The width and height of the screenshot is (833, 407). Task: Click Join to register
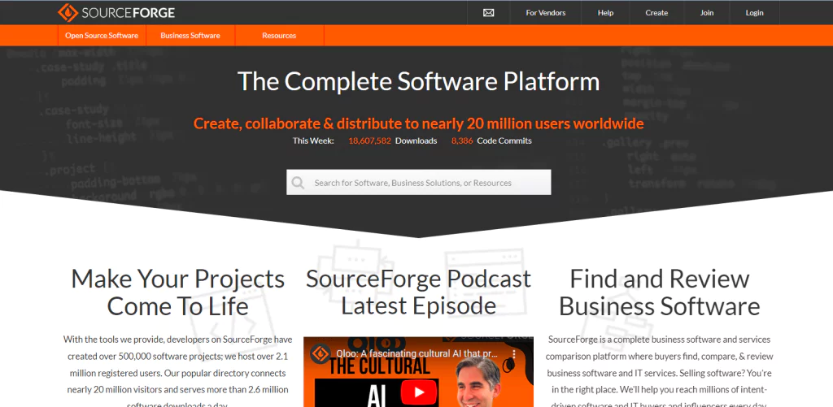[x=707, y=13]
